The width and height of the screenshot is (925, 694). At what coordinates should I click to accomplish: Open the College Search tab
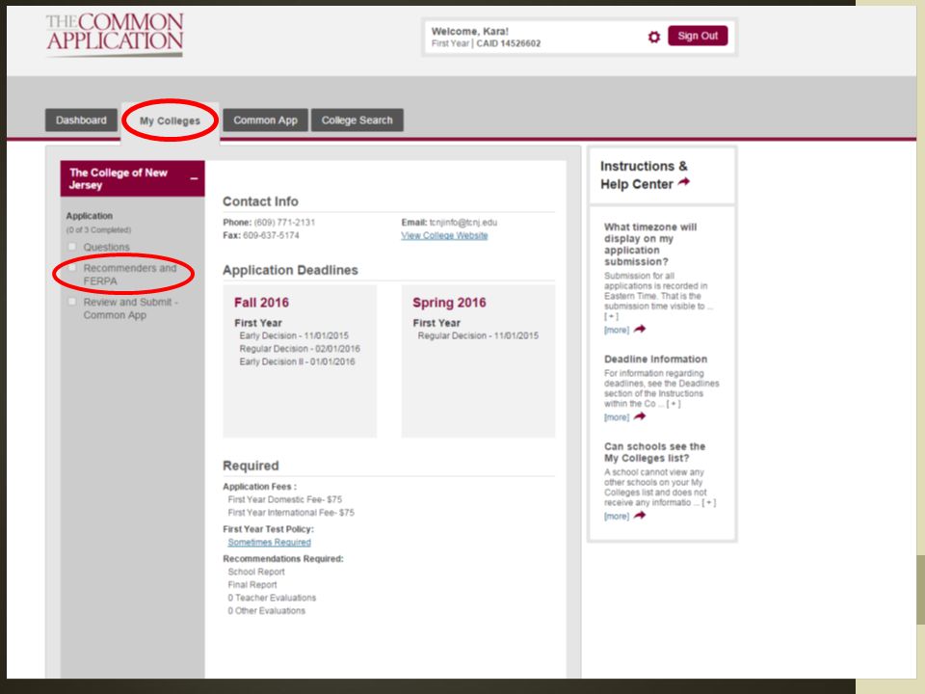(x=357, y=120)
